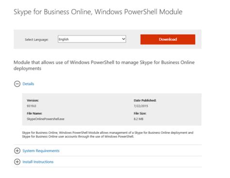The width and height of the screenshot is (230, 178).
Task: Open the System Requirements link
Action: (x=41, y=151)
